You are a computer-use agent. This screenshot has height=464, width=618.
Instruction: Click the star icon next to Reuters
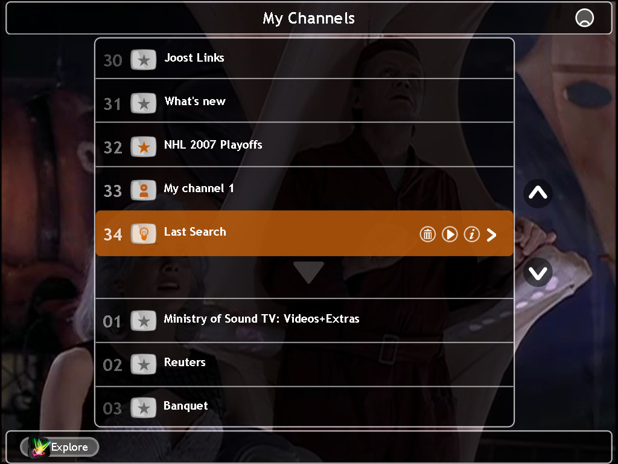(x=144, y=364)
